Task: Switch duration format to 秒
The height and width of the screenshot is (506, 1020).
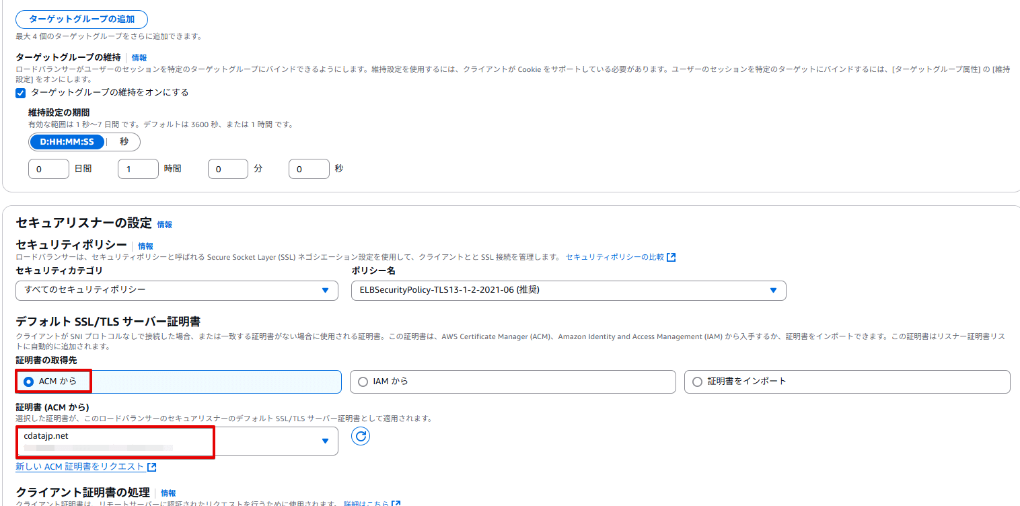Action: tap(124, 142)
